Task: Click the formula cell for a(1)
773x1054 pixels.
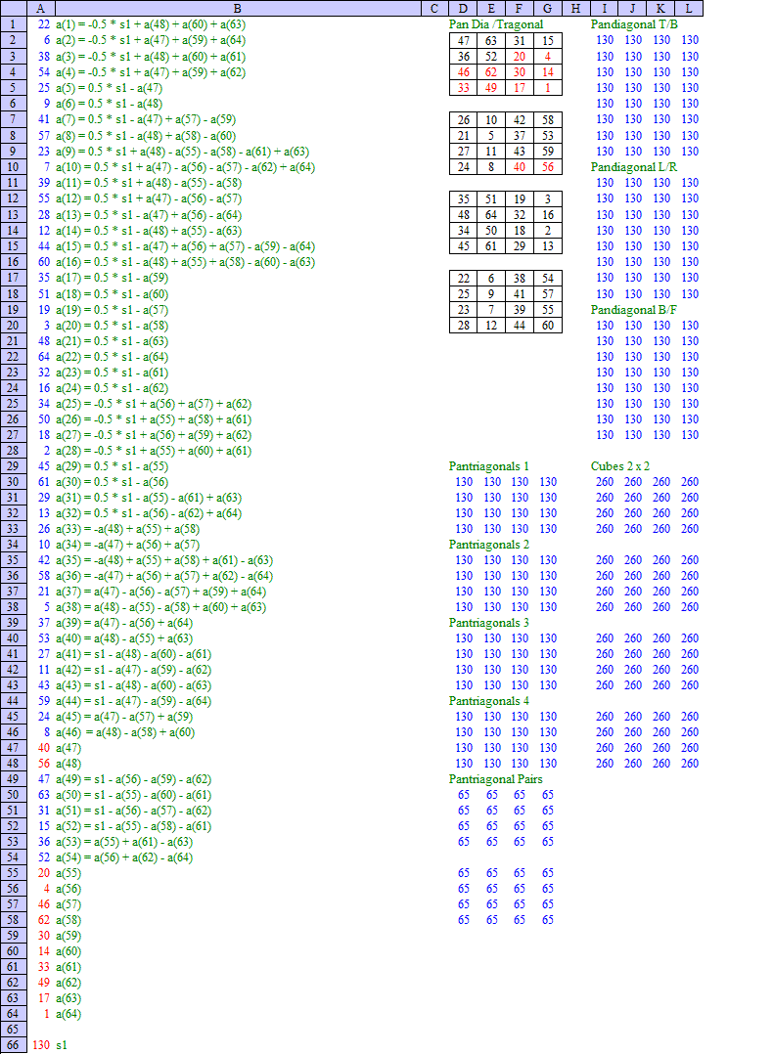Action: [x=151, y=24]
